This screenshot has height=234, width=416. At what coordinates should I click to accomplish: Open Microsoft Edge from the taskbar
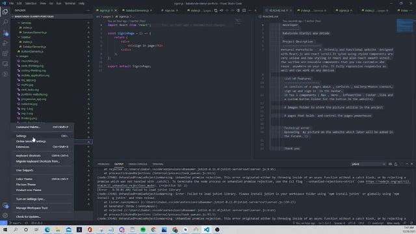47,229
